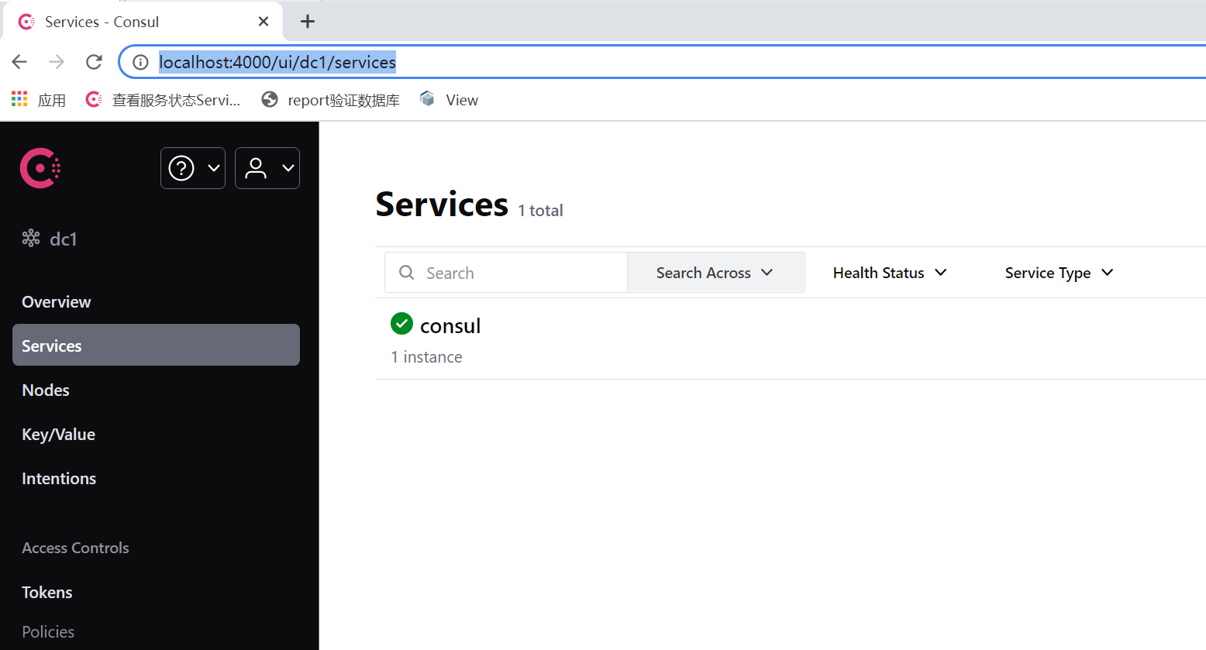
Task: Click the magnifier icon in Search box
Action: pyautogui.click(x=406, y=273)
